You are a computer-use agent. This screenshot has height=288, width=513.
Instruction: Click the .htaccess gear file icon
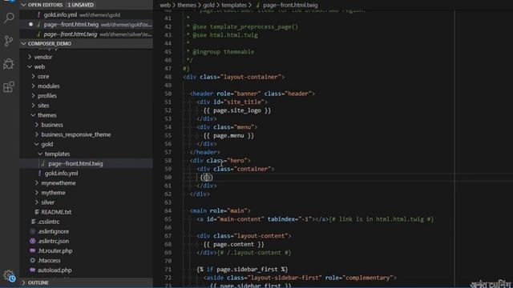click(x=32, y=260)
